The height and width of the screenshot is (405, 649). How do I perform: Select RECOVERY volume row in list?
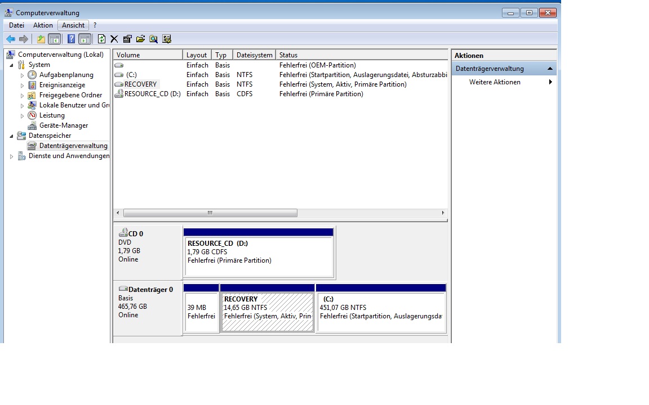point(280,84)
